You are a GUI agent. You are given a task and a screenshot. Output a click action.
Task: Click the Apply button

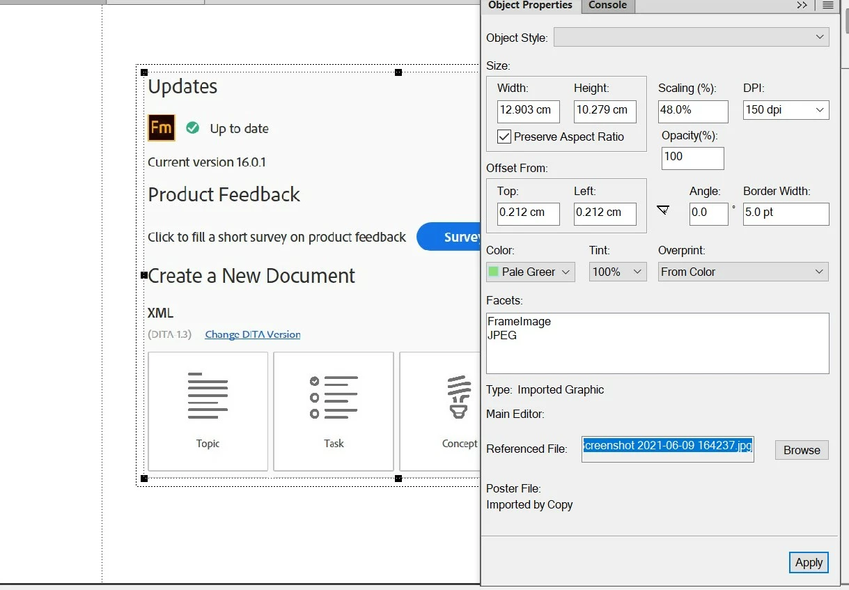pyautogui.click(x=809, y=563)
